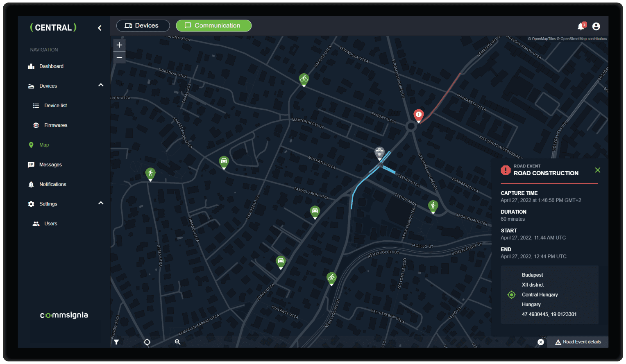Image resolution: width=626 pixels, height=364 pixels.
Task: Click the red road construction map marker
Action: pos(418,115)
